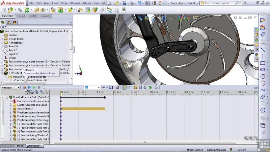Toggle the filter animated button in timeline tree
The width and height of the screenshot is (270, 152).
tap(28, 92)
